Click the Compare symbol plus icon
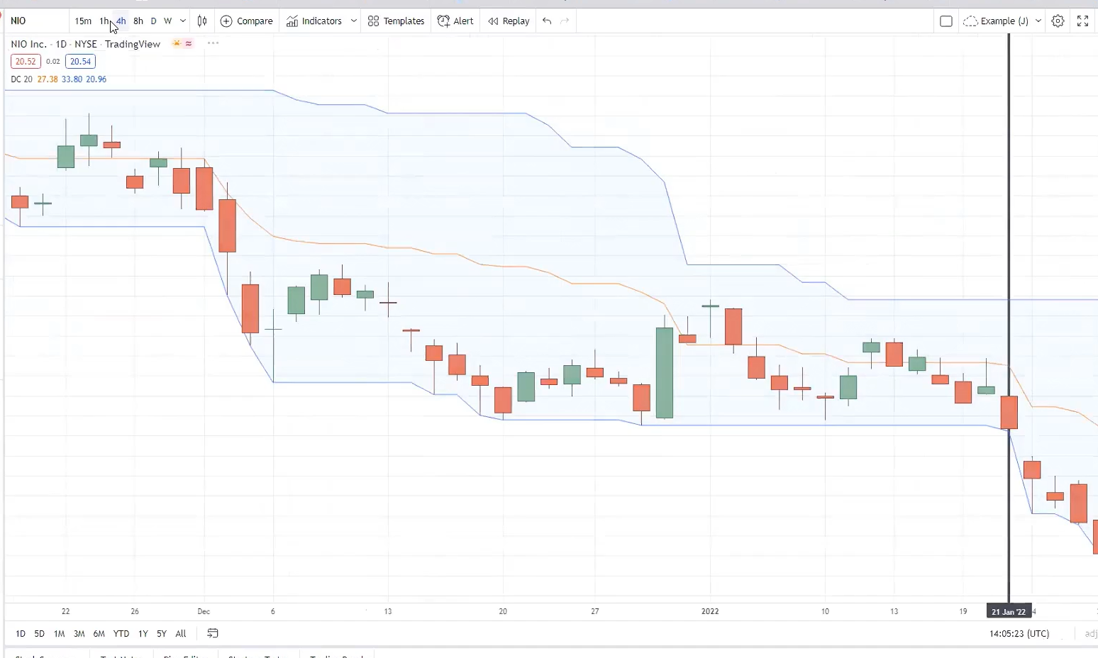 click(x=226, y=21)
